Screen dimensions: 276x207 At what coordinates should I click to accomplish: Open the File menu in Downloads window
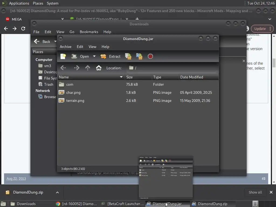click(x=36, y=32)
